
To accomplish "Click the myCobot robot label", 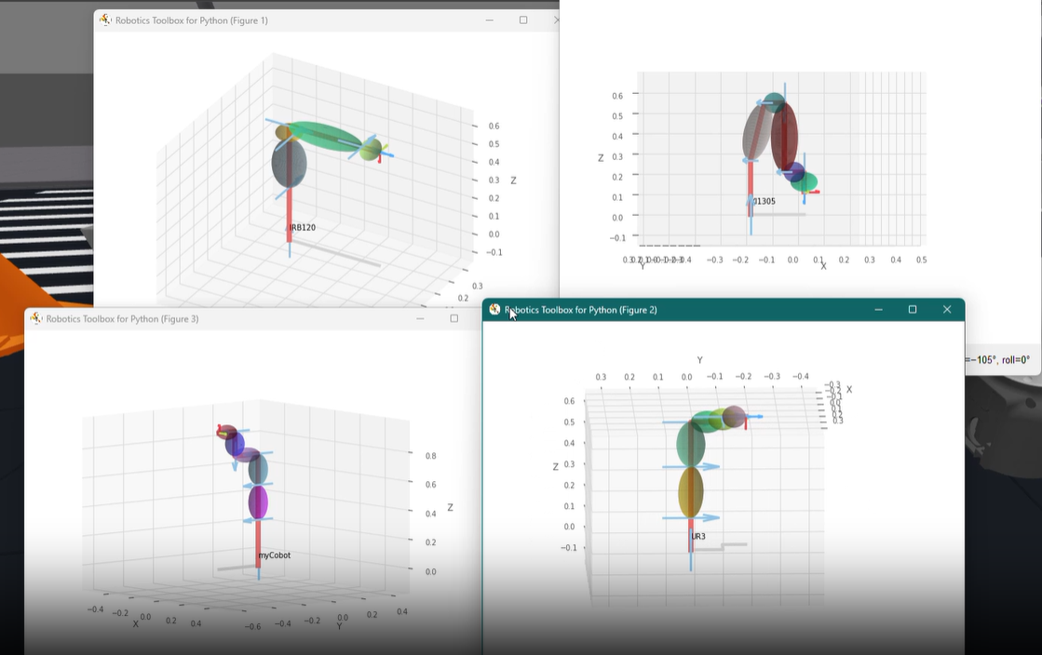I will tap(275, 555).
